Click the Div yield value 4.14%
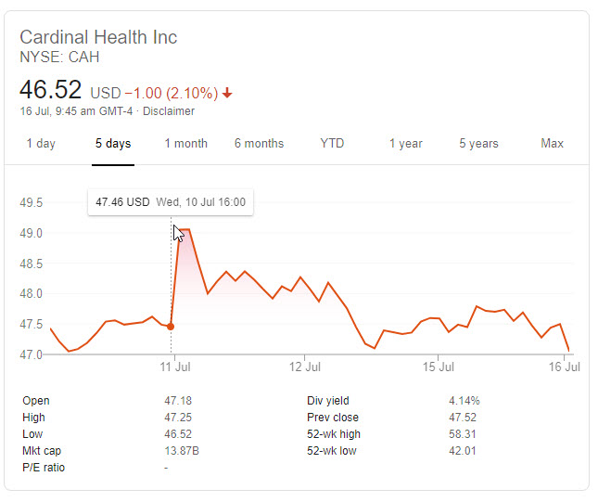The width and height of the screenshot is (598, 502). point(464,401)
